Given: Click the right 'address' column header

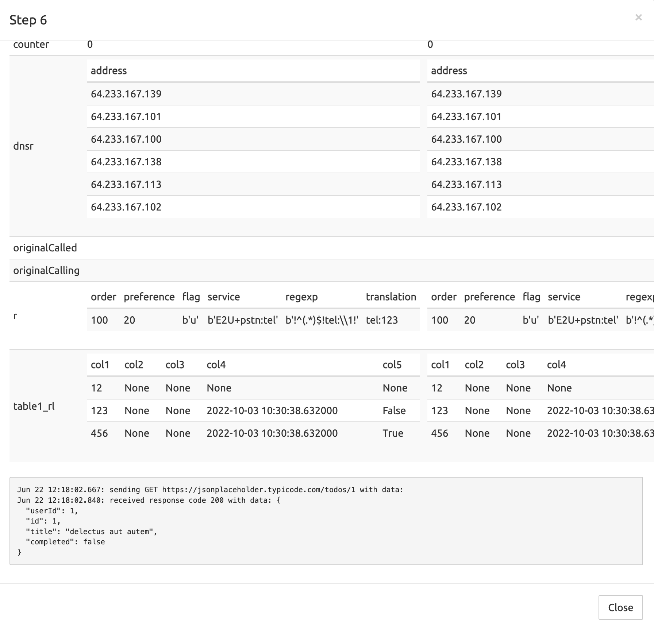Looking at the screenshot, I should (449, 71).
